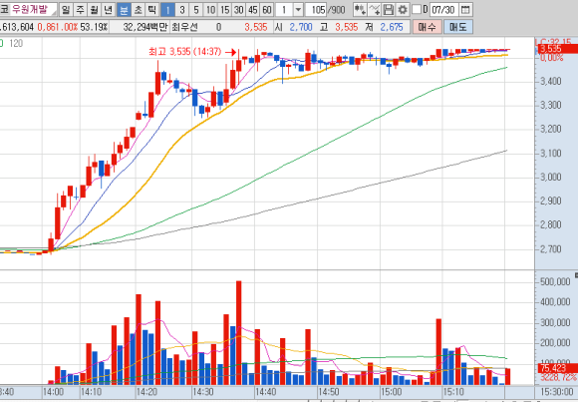Click the open price value 2,700
The height and width of the screenshot is (402, 578).
(x=301, y=27)
